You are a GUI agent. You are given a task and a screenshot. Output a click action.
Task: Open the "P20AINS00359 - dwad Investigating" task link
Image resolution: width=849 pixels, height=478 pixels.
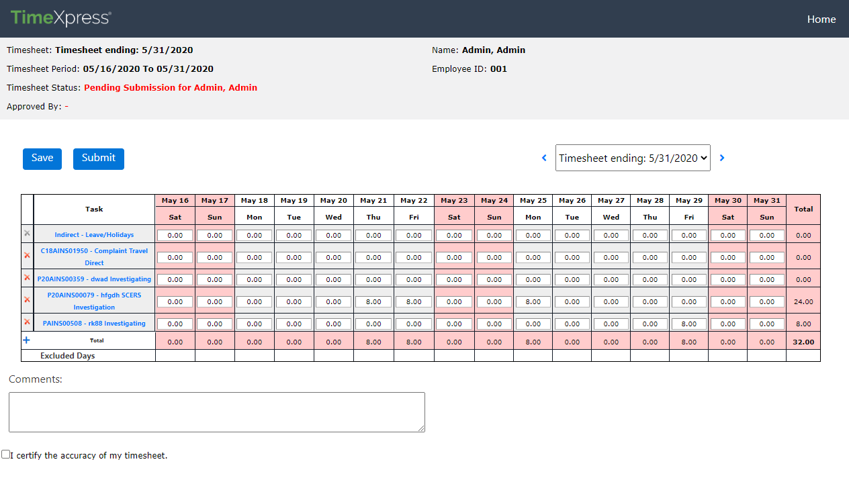(94, 279)
